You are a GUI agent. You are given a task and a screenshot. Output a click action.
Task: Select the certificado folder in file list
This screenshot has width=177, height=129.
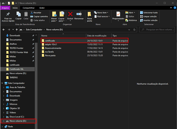point(85,41)
